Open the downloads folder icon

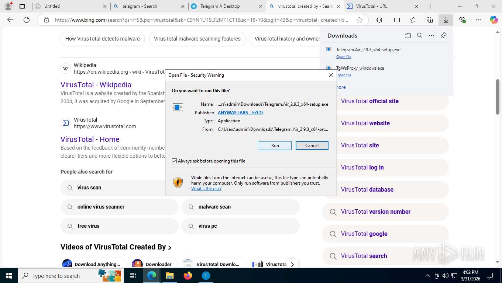click(x=408, y=35)
